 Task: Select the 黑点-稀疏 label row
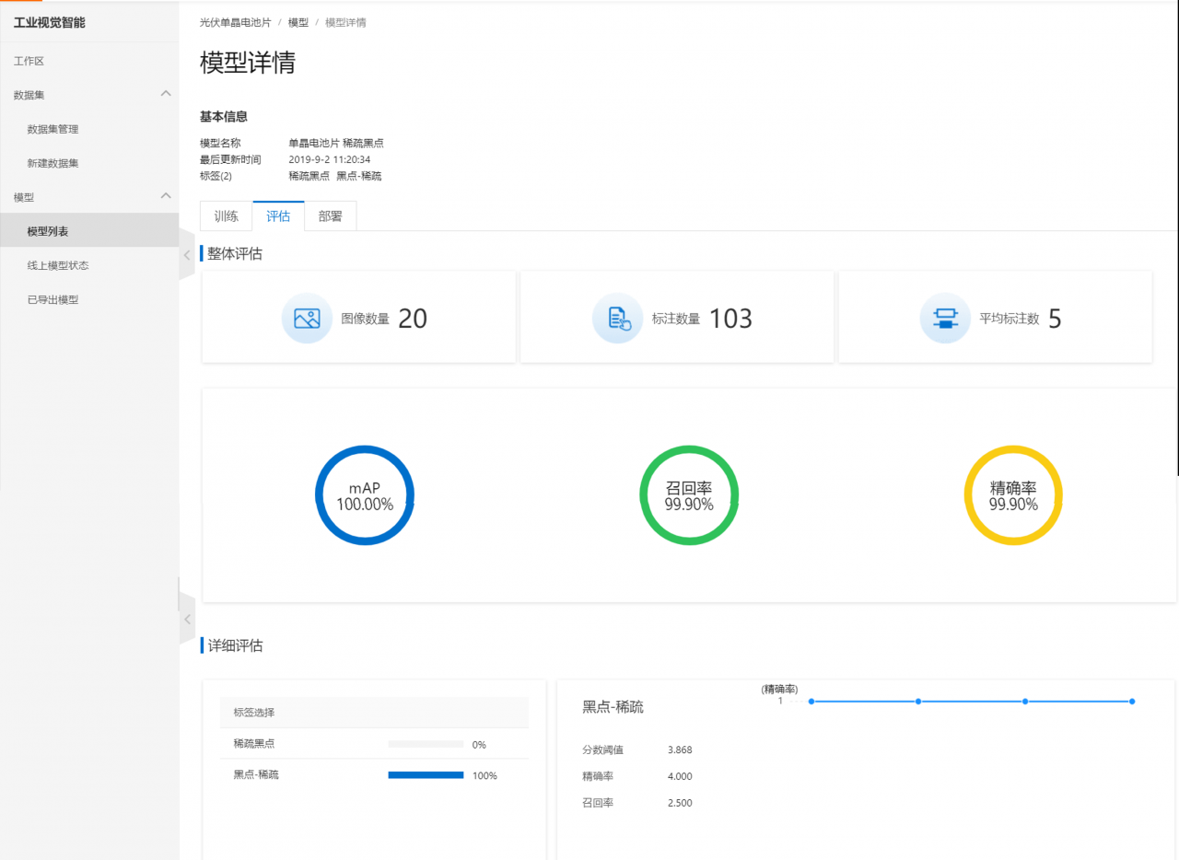pyautogui.click(x=374, y=775)
